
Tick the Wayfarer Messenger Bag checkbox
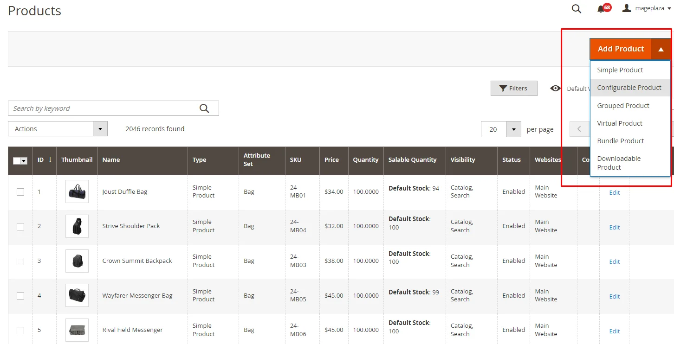pos(20,296)
